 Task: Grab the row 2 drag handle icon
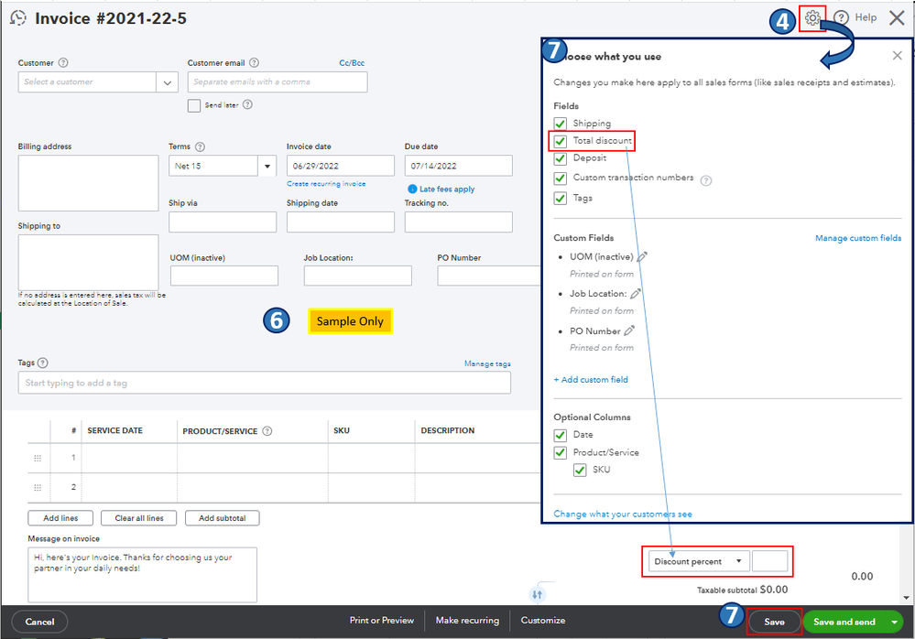pos(38,487)
